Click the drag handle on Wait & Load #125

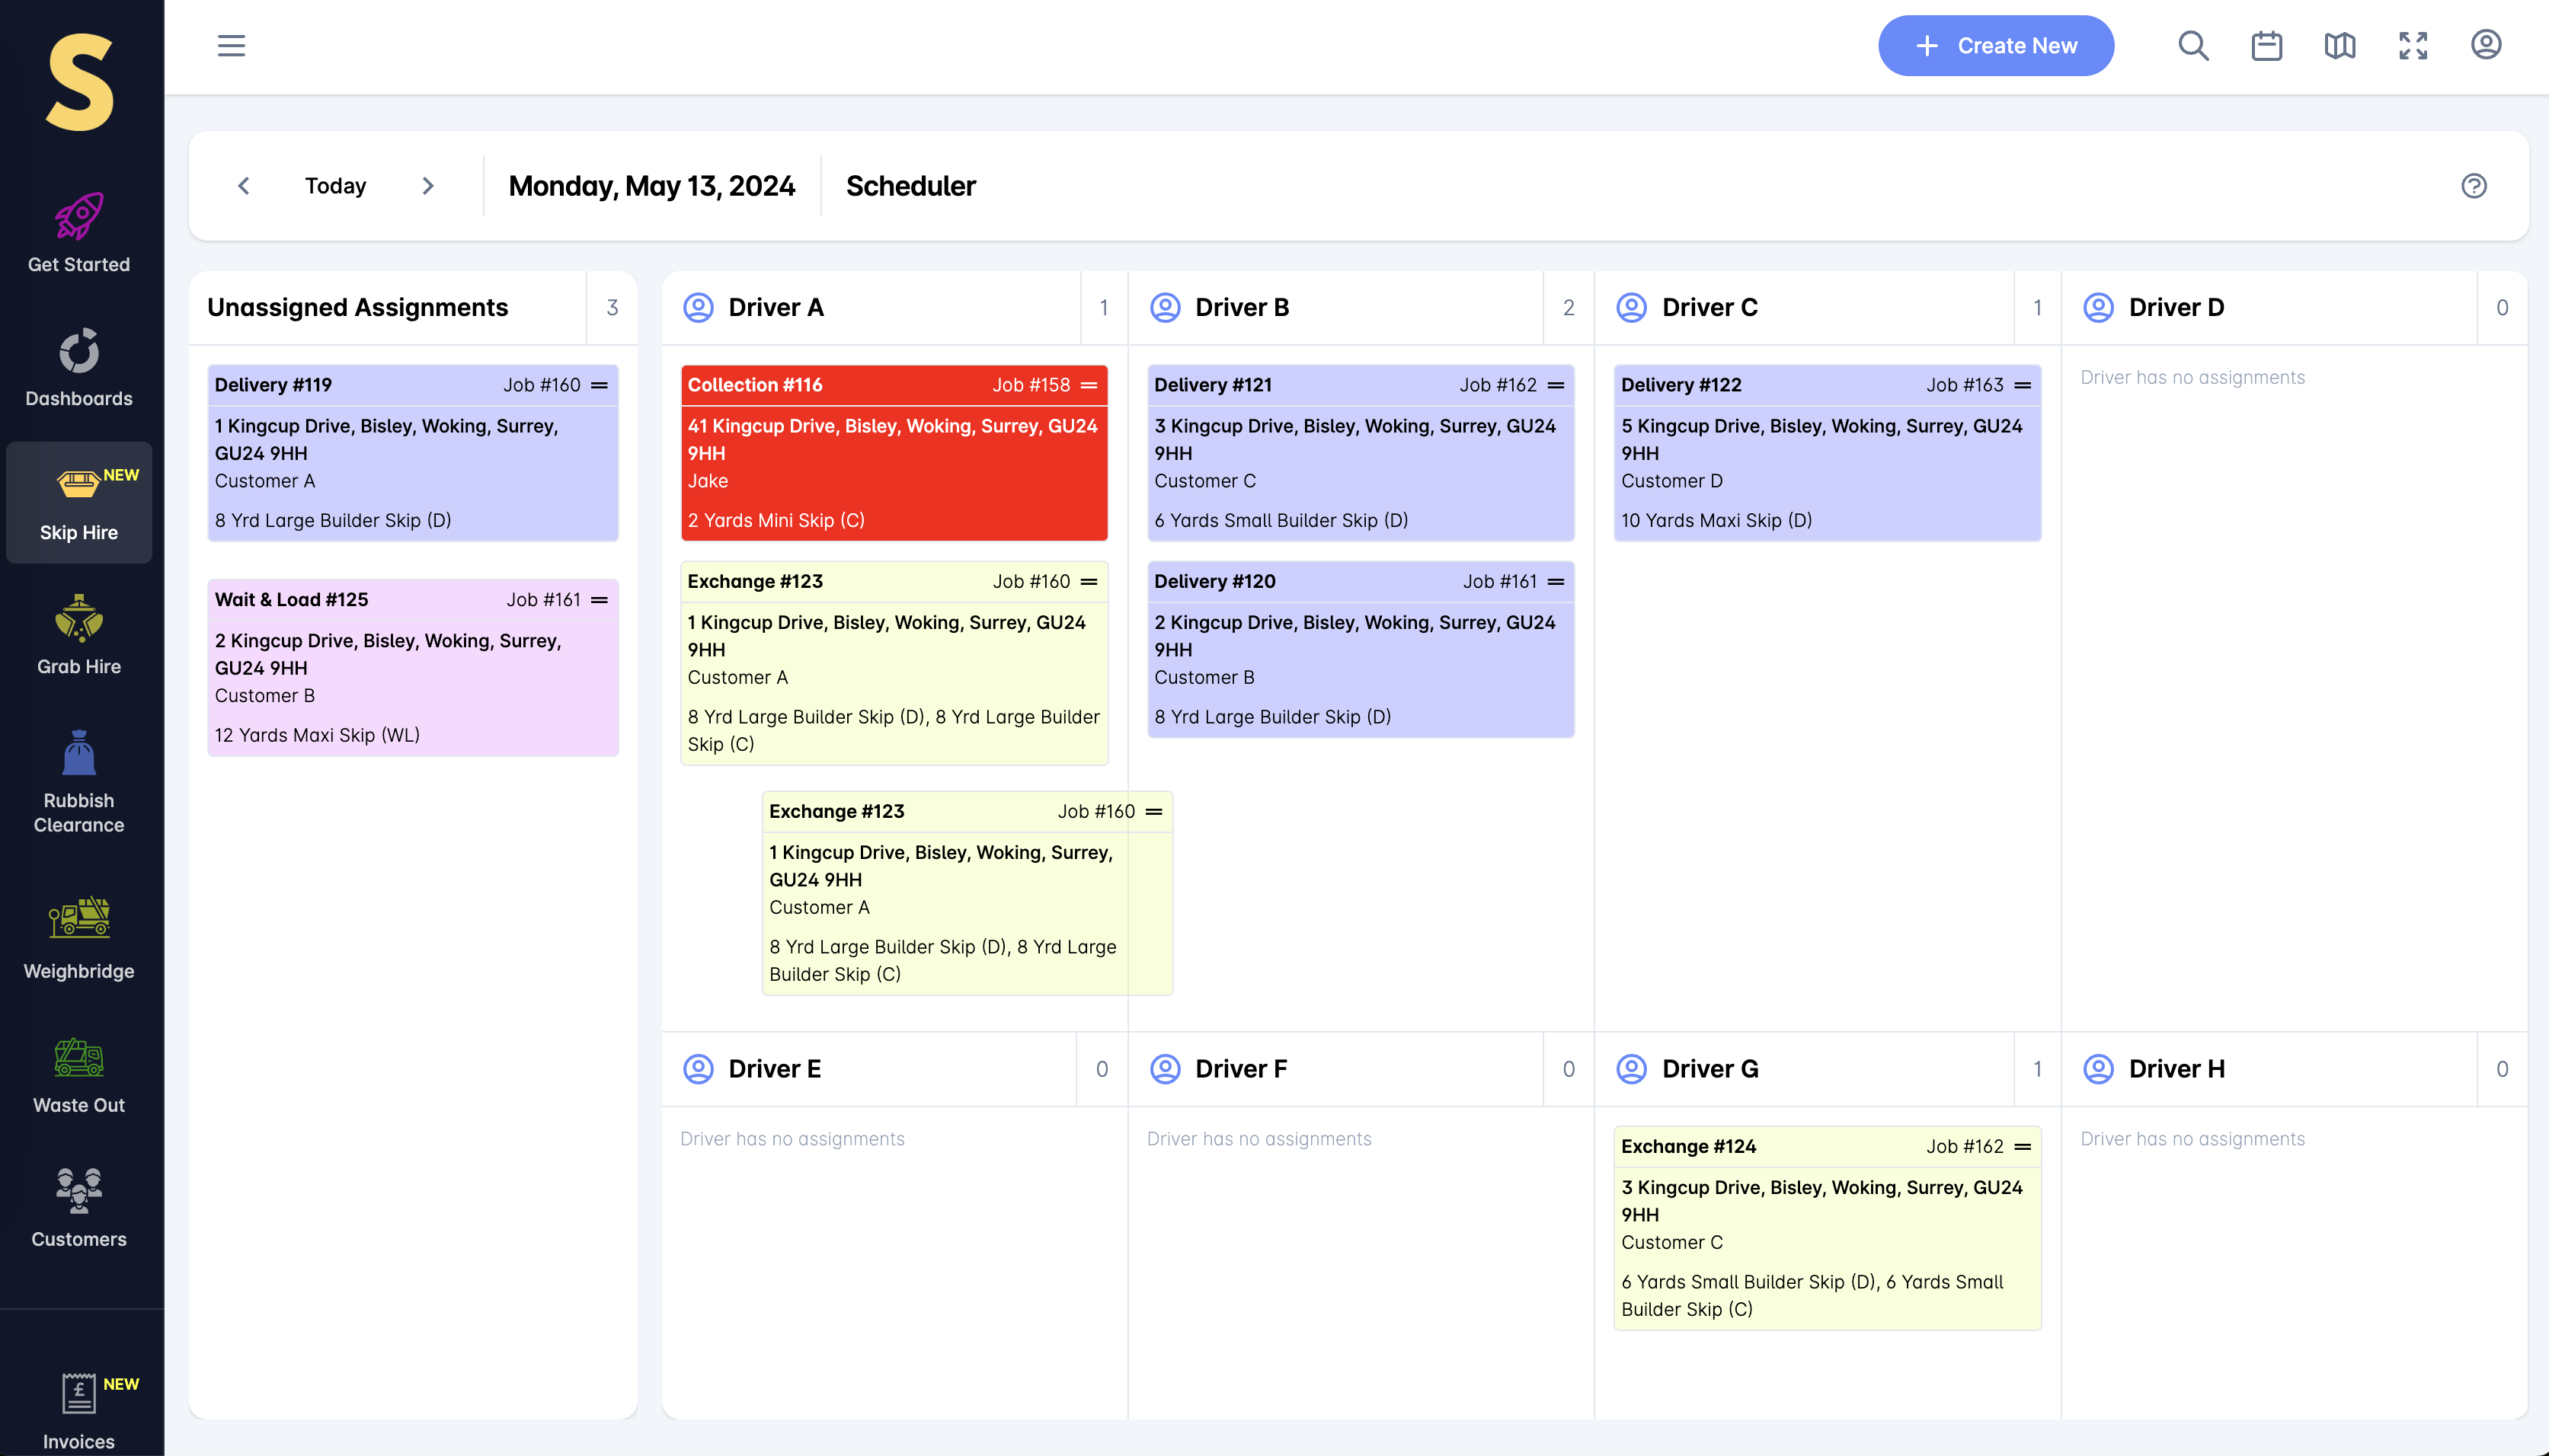(x=600, y=600)
